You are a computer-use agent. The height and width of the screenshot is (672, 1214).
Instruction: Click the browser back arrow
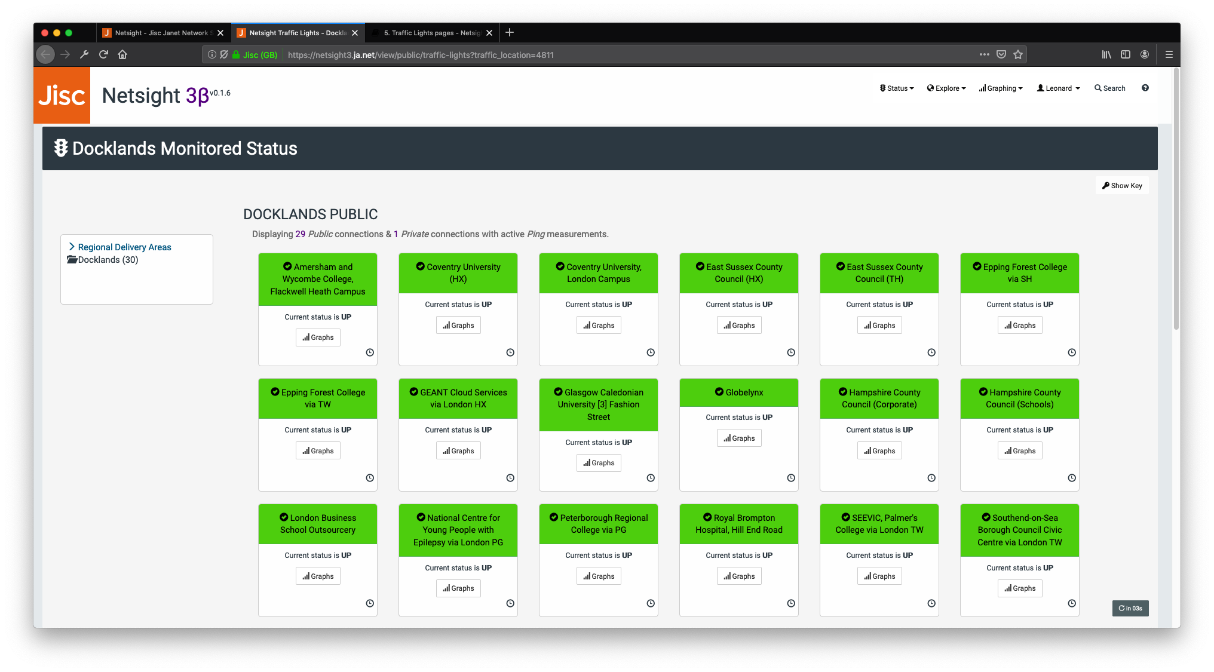click(45, 54)
